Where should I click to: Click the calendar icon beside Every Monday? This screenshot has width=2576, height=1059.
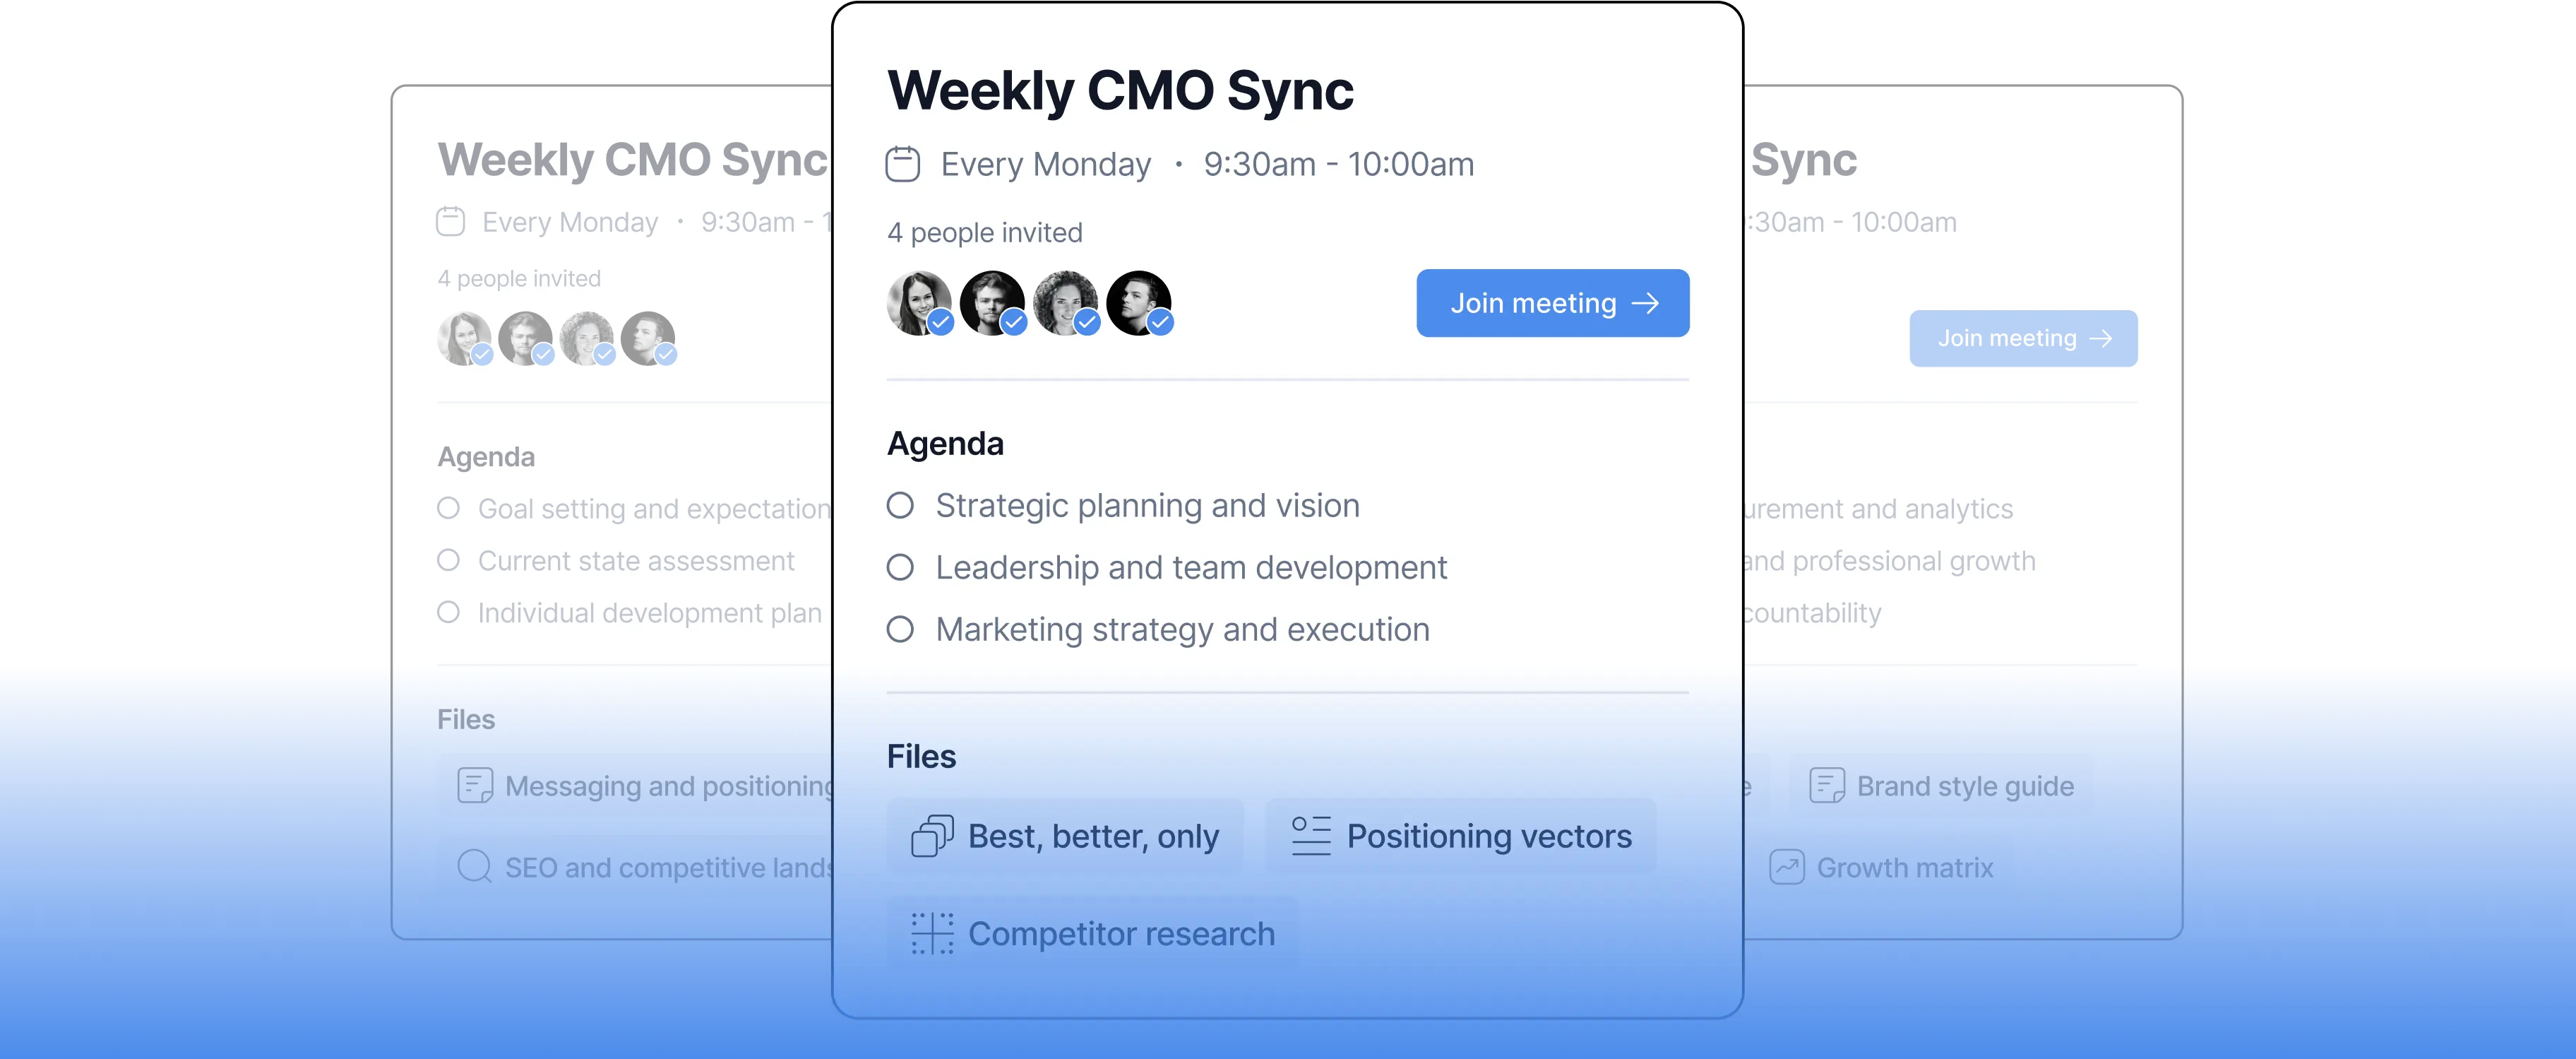902,164
